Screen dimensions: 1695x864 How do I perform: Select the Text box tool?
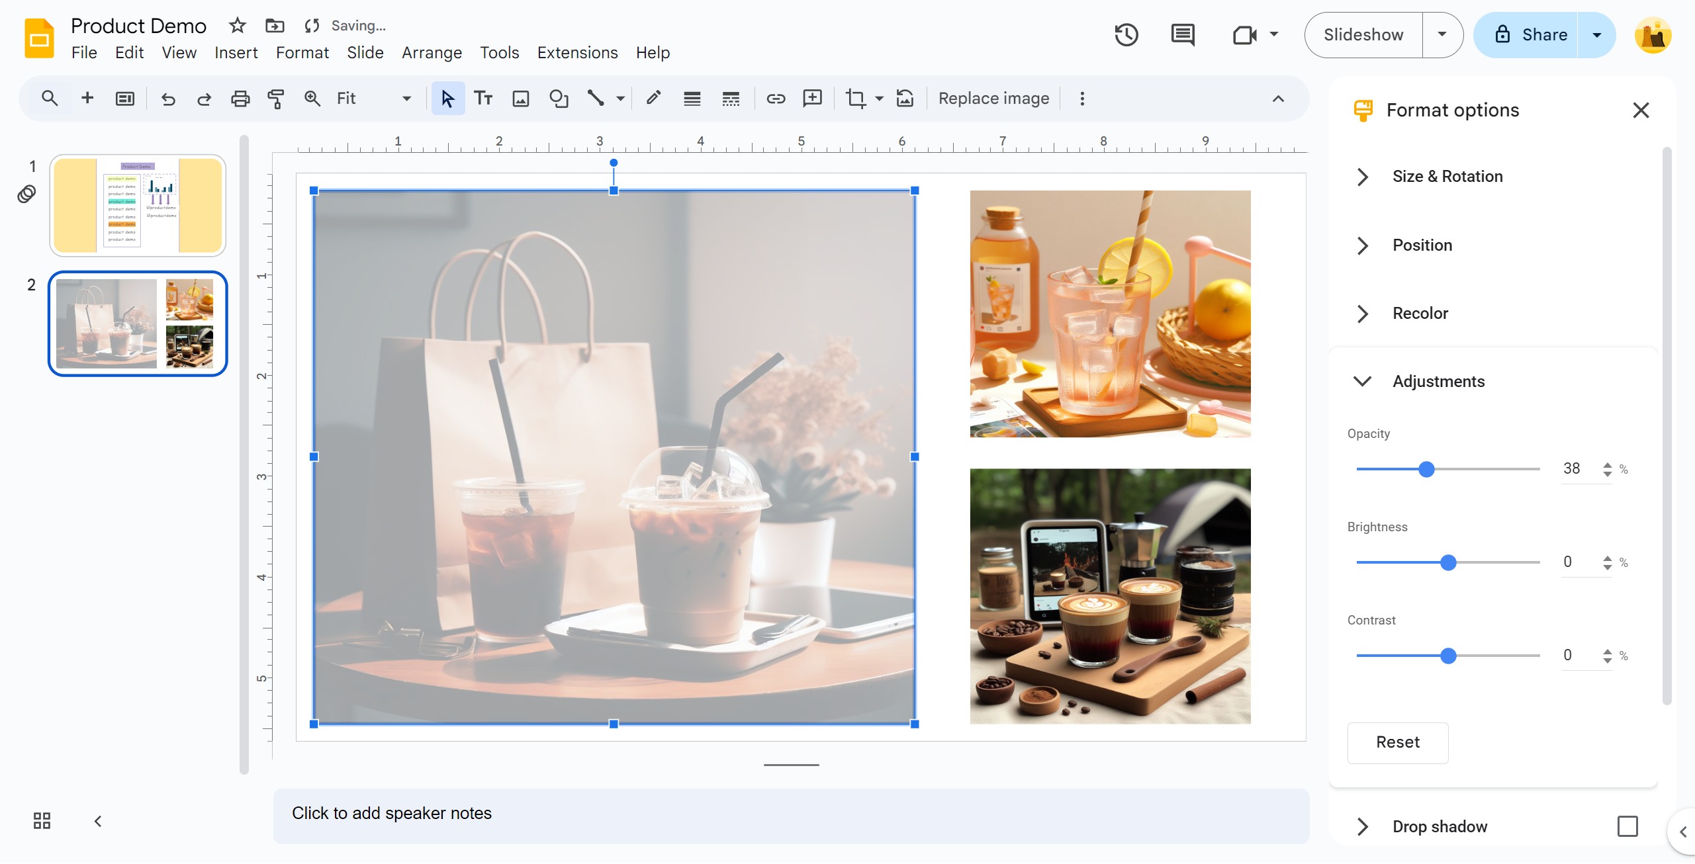tap(484, 99)
